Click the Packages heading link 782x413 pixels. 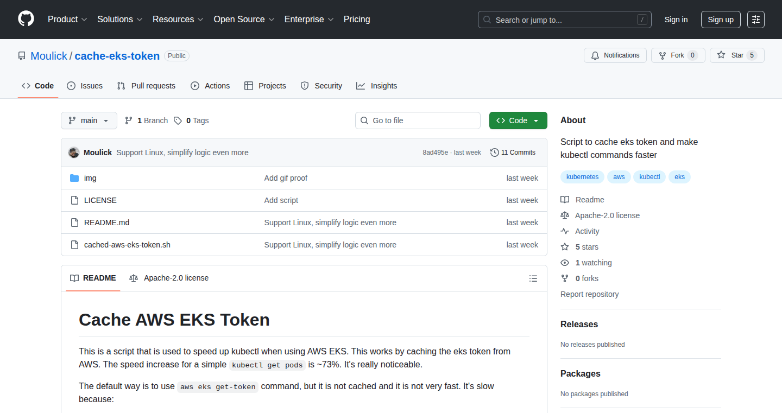(x=581, y=373)
